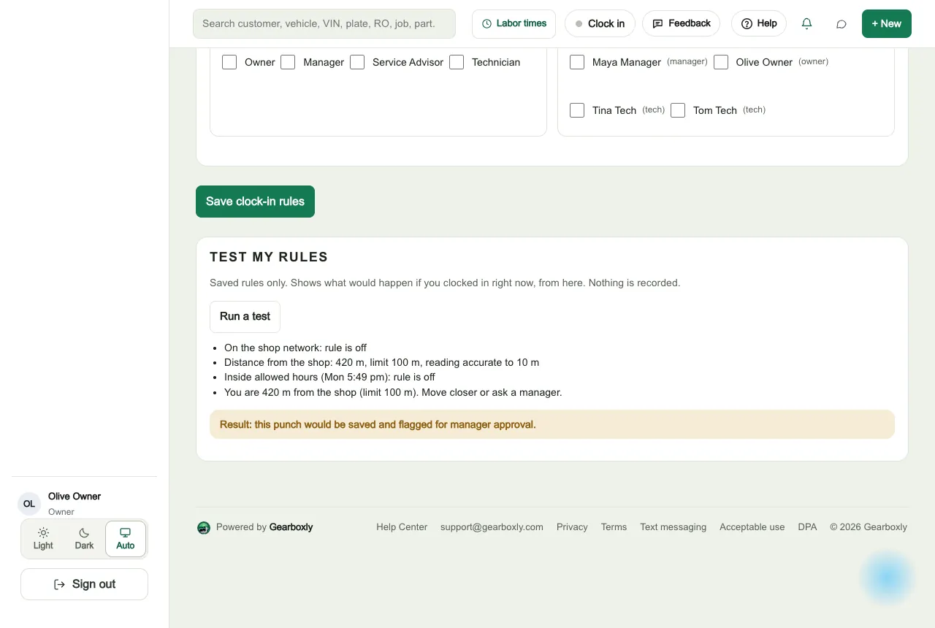This screenshot has height=628, width=935.
Task: Check the Owner role checkbox
Action: coord(229,62)
